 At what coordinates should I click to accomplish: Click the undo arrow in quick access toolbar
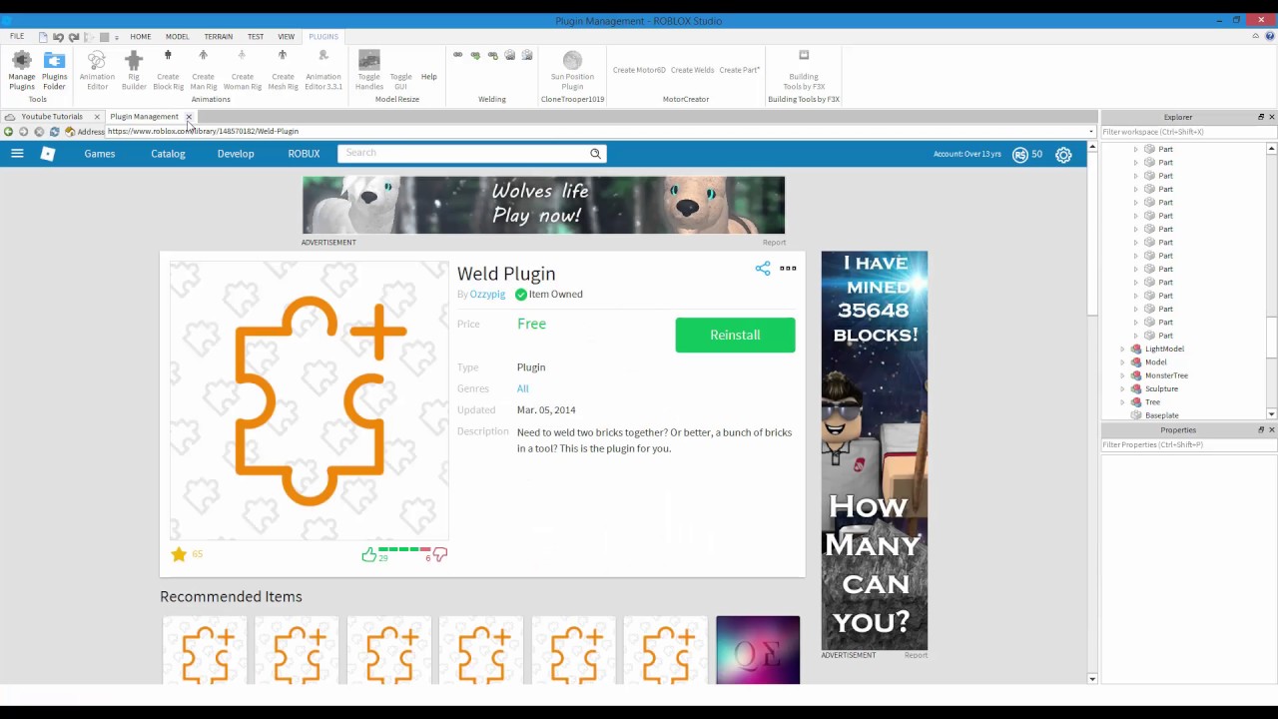pos(58,37)
